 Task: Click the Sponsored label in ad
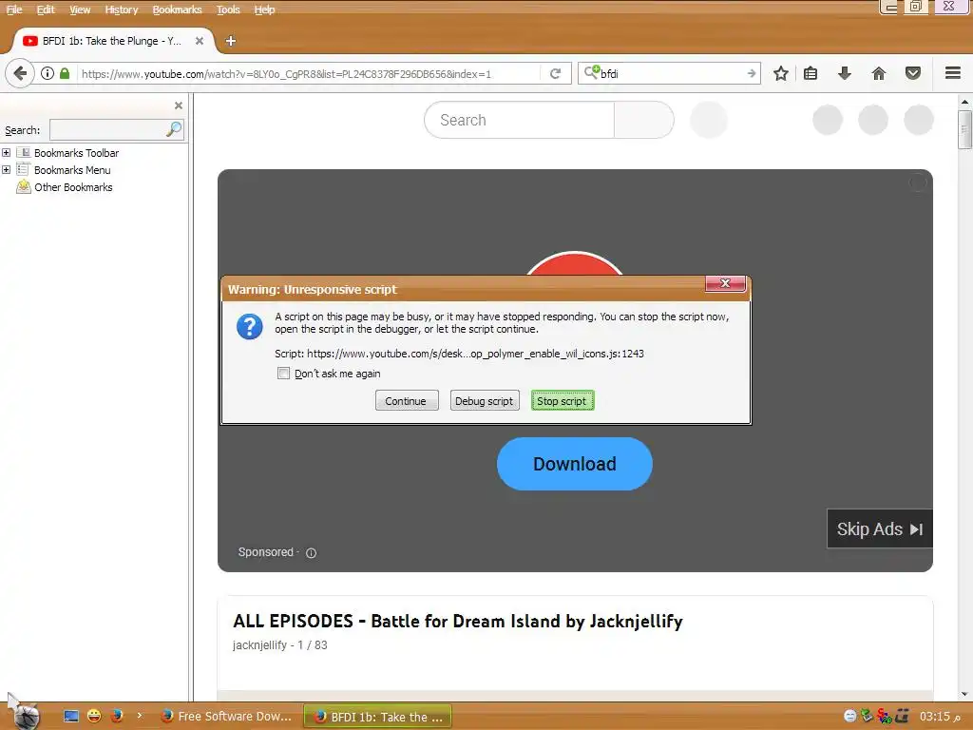click(x=266, y=552)
